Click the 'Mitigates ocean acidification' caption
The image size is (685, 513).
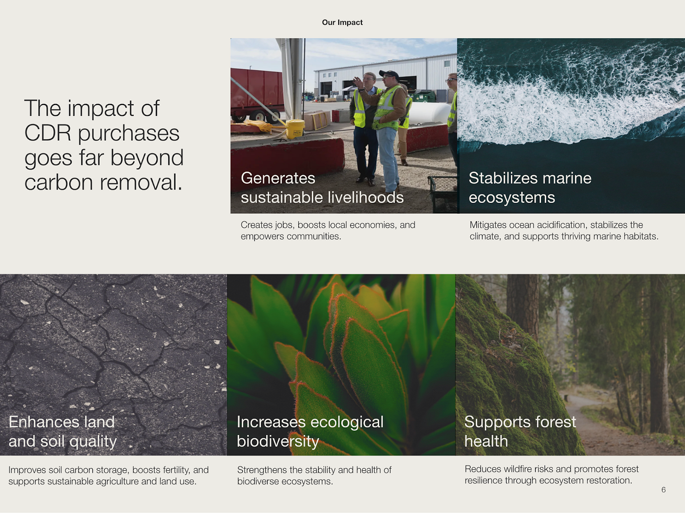coord(564,230)
